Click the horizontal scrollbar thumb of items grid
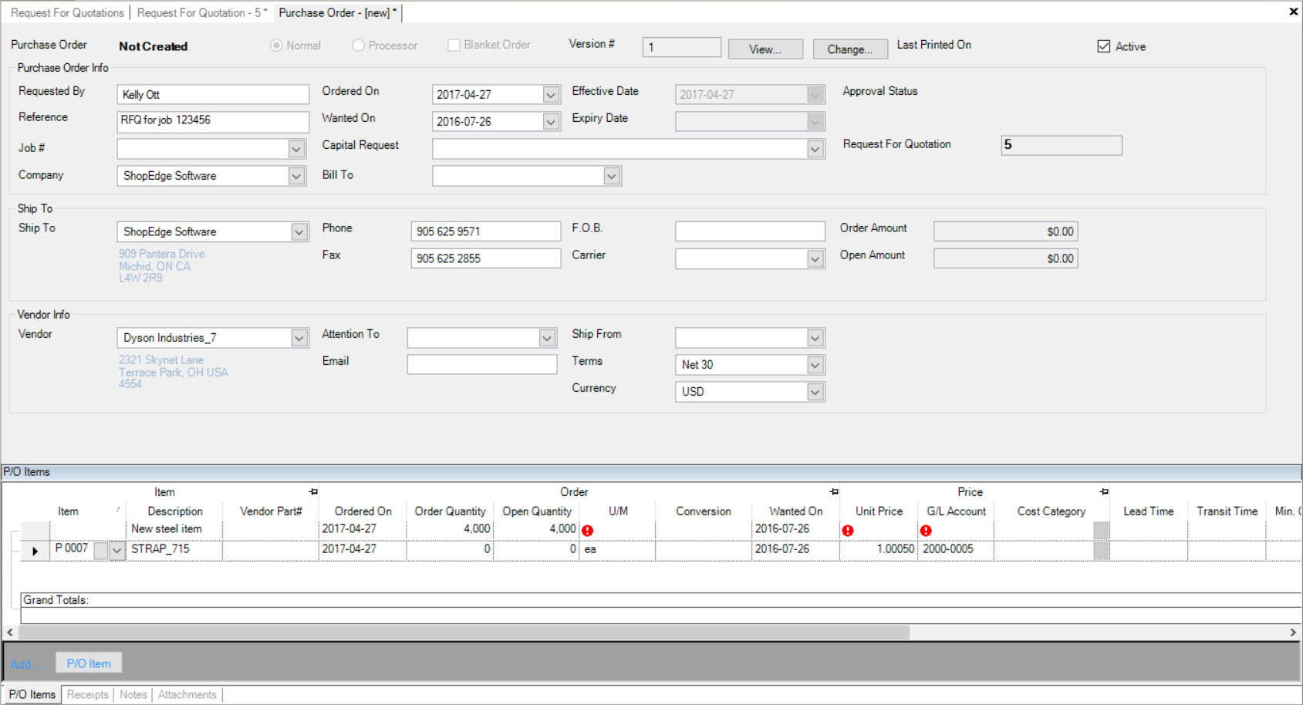The width and height of the screenshot is (1303, 705). point(464,632)
